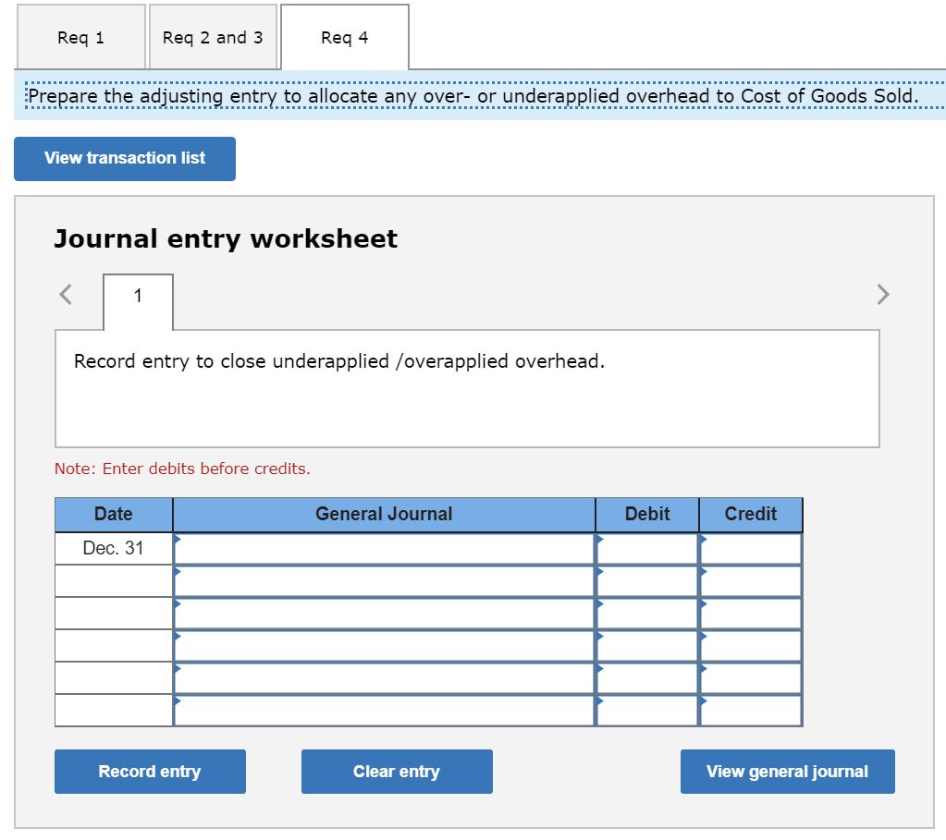
Task: Click the 'Prepare the adjusting entry' instruction text
Action: pos(473,96)
